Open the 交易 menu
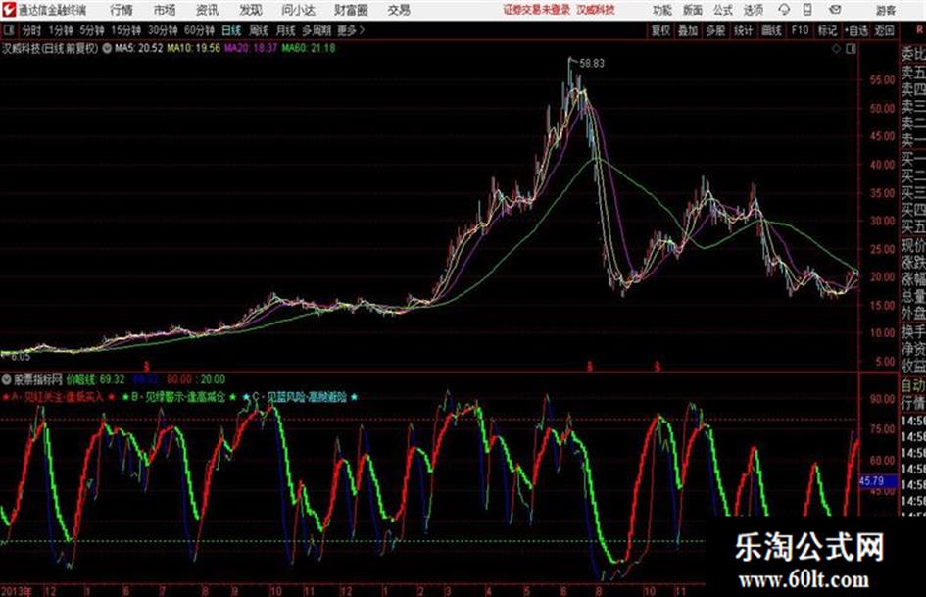Image resolution: width=926 pixels, height=597 pixels. [x=399, y=10]
